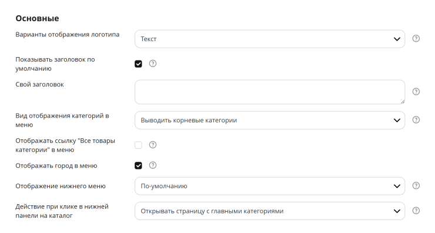Open logo display dropdown showing 'Текст'

[x=270, y=39]
